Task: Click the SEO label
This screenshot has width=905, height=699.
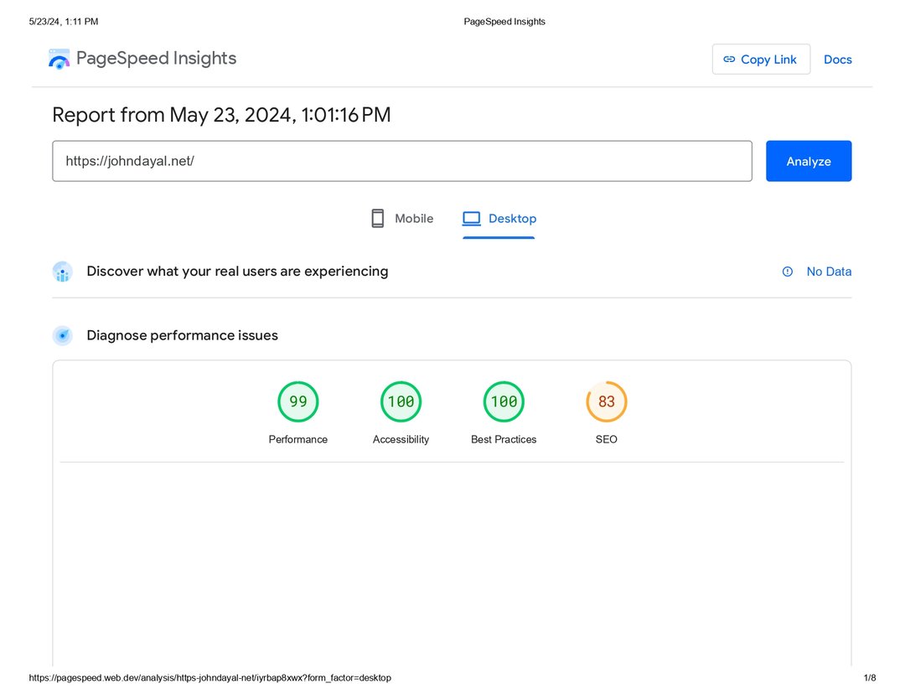Action: point(607,440)
